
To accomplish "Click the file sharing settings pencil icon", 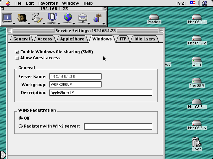I will coord(37,18).
